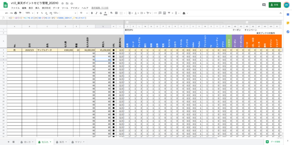
Task: Open Google Calendar side panel
Action: (x=288, y=15)
